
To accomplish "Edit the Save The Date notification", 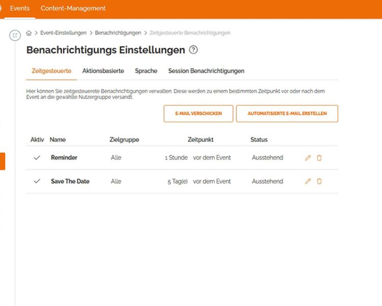I will (x=308, y=182).
